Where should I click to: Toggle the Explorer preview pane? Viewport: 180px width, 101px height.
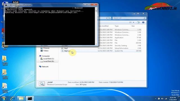[138, 22]
